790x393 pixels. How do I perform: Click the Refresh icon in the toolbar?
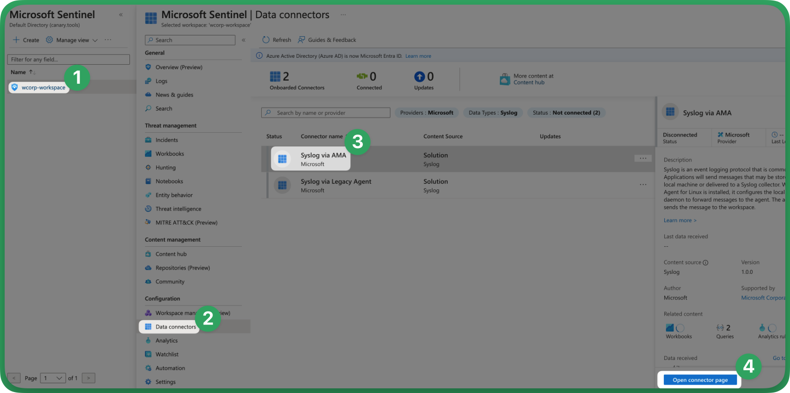pyautogui.click(x=266, y=40)
